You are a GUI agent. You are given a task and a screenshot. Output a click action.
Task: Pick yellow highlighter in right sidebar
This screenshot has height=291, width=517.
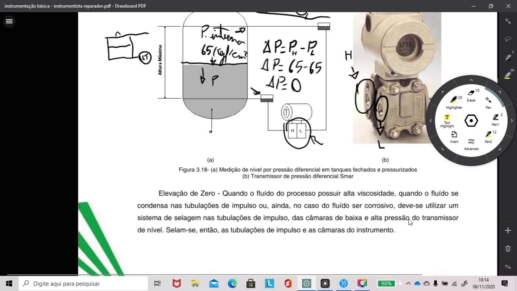508,75
